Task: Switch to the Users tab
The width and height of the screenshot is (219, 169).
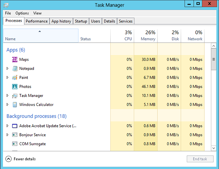Action: click(x=96, y=21)
